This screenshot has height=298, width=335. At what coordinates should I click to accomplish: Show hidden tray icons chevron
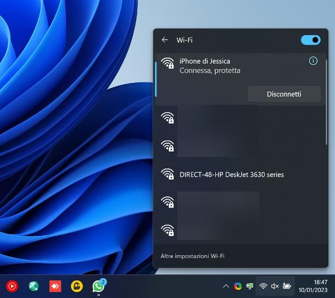point(226,286)
